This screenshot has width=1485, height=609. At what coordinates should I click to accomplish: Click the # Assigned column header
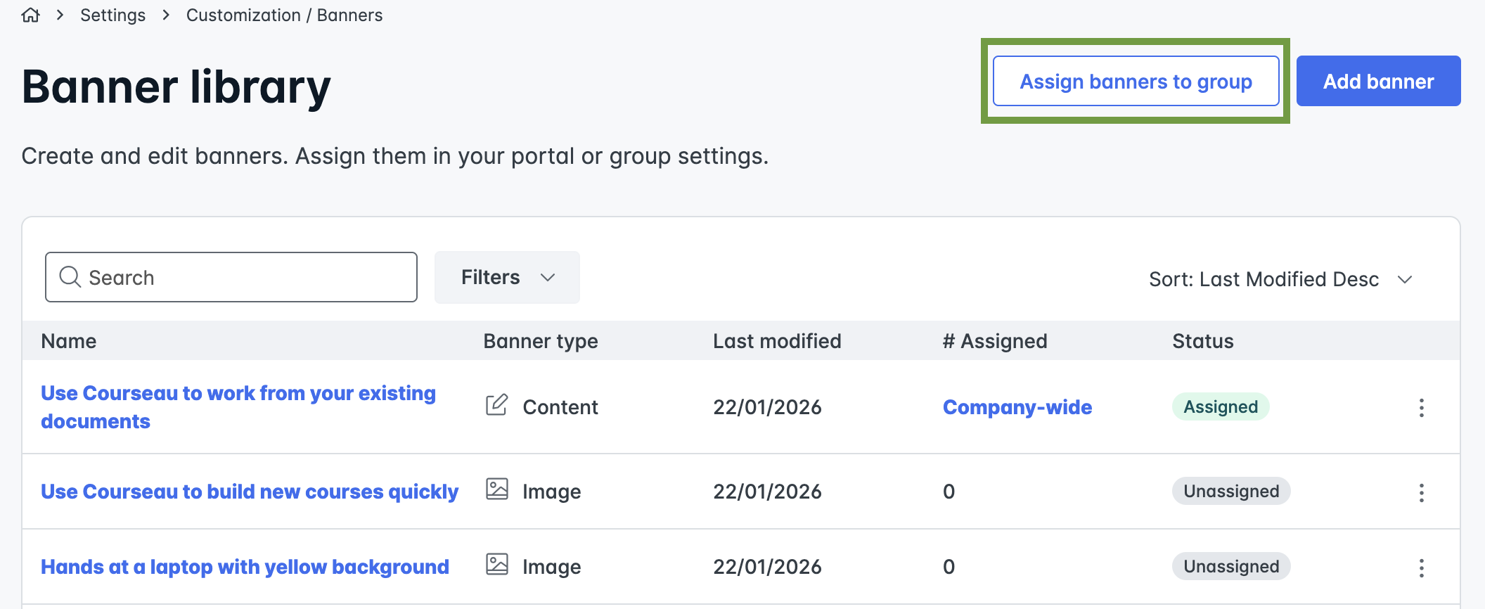click(995, 341)
